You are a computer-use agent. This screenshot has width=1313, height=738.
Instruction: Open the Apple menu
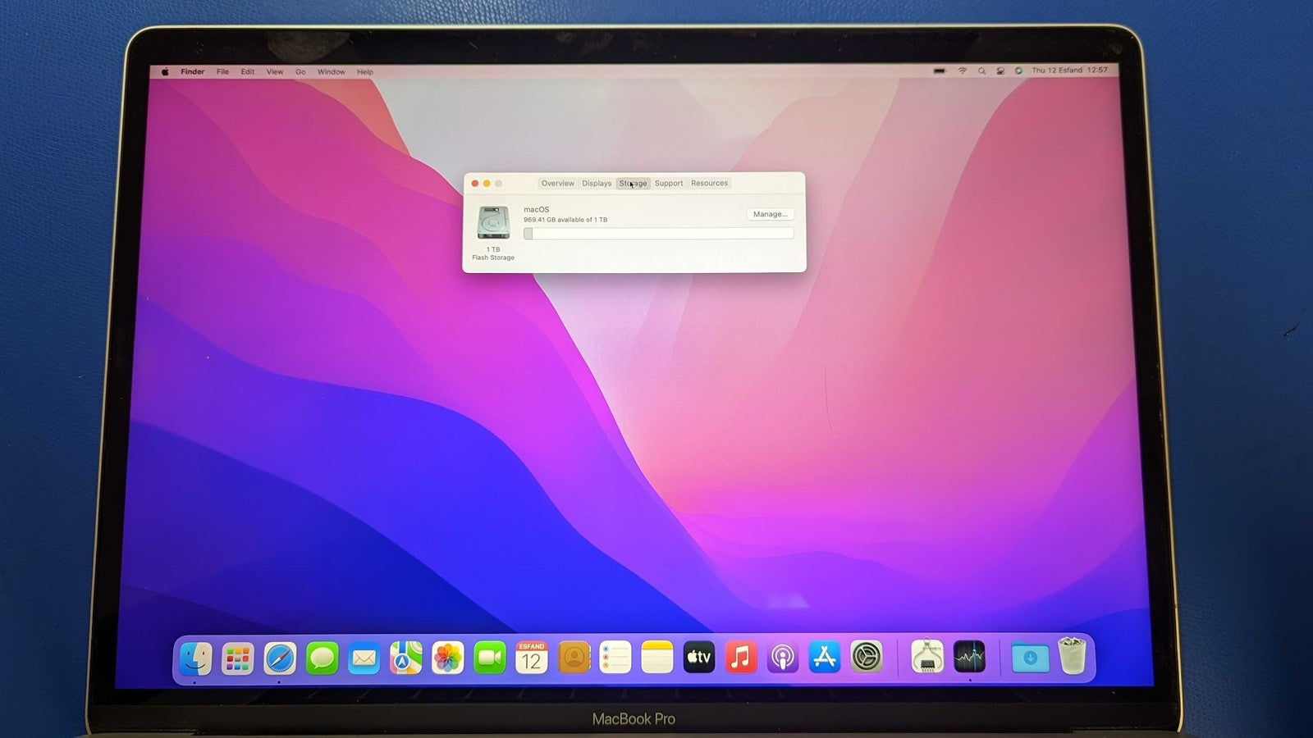click(x=165, y=72)
